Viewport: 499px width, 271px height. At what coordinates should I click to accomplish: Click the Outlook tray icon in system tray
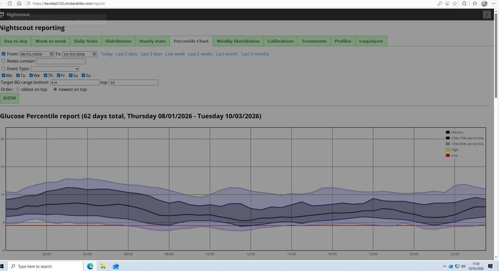coord(451,266)
